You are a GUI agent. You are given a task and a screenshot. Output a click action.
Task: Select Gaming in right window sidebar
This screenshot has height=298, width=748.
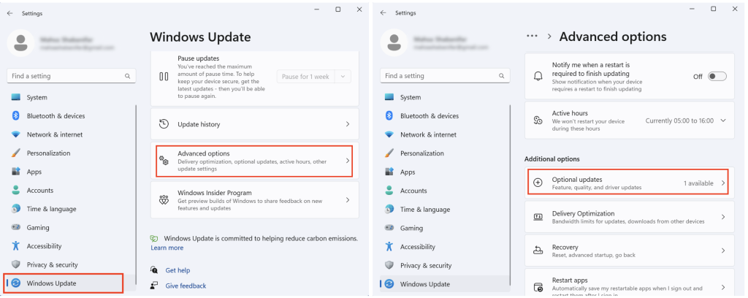(x=445, y=228)
